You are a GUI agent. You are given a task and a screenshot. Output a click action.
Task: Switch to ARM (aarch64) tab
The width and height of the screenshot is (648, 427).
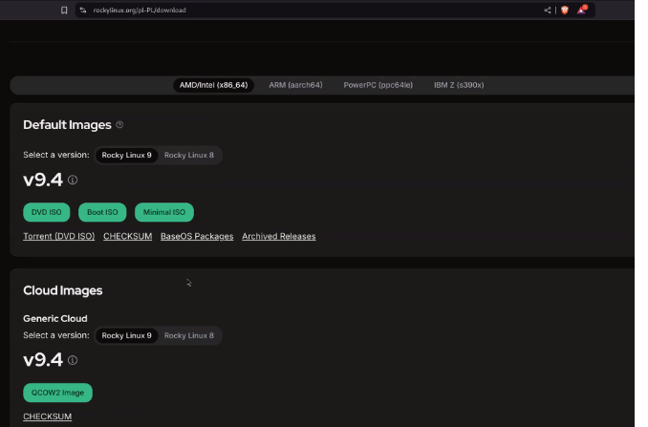[295, 85]
